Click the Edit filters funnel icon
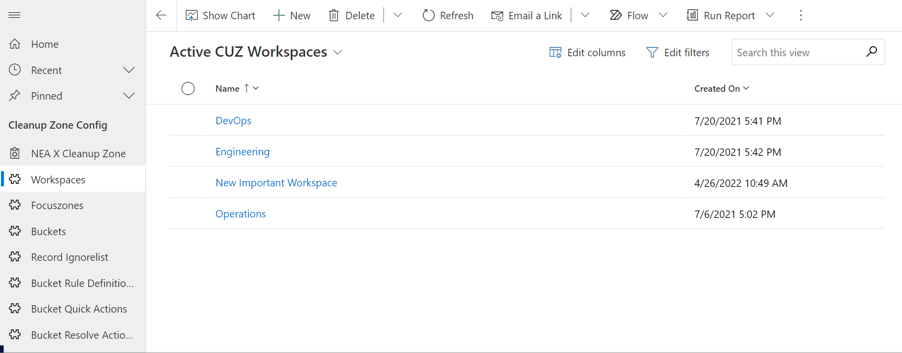Viewport: 902px width, 353px height. pos(652,52)
